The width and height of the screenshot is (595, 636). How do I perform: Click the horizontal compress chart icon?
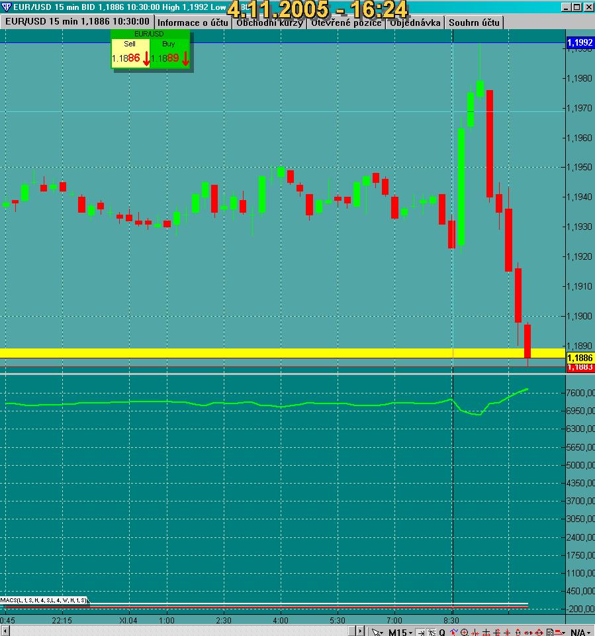(475, 632)
